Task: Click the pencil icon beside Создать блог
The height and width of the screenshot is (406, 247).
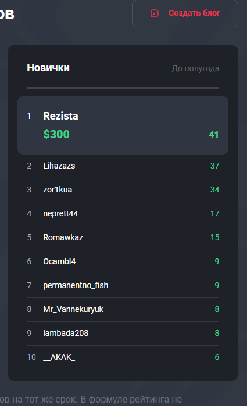Action: click(x=155, y=13)
